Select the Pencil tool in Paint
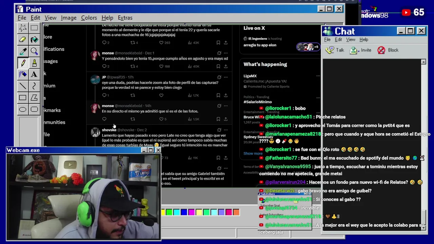Screen dimensions: 434x244 (23, 63)
